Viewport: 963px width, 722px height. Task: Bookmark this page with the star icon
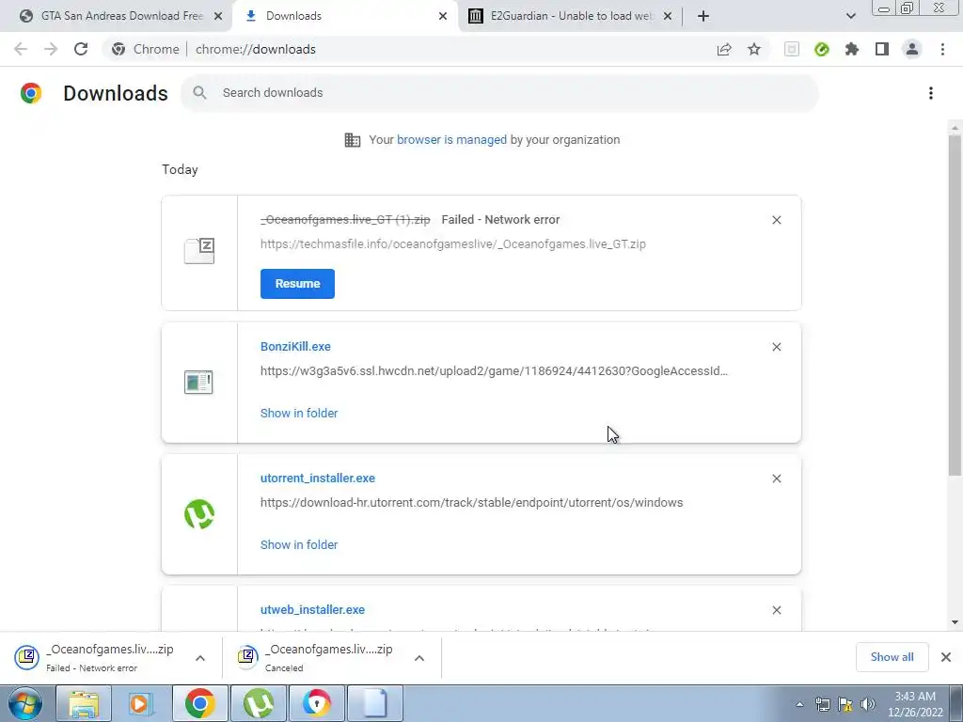[754, 49]
